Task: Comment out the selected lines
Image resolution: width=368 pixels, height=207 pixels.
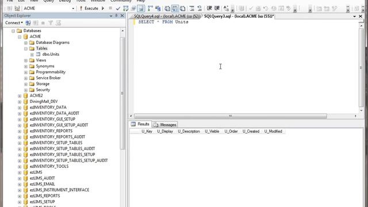Action: coord(191,9)
